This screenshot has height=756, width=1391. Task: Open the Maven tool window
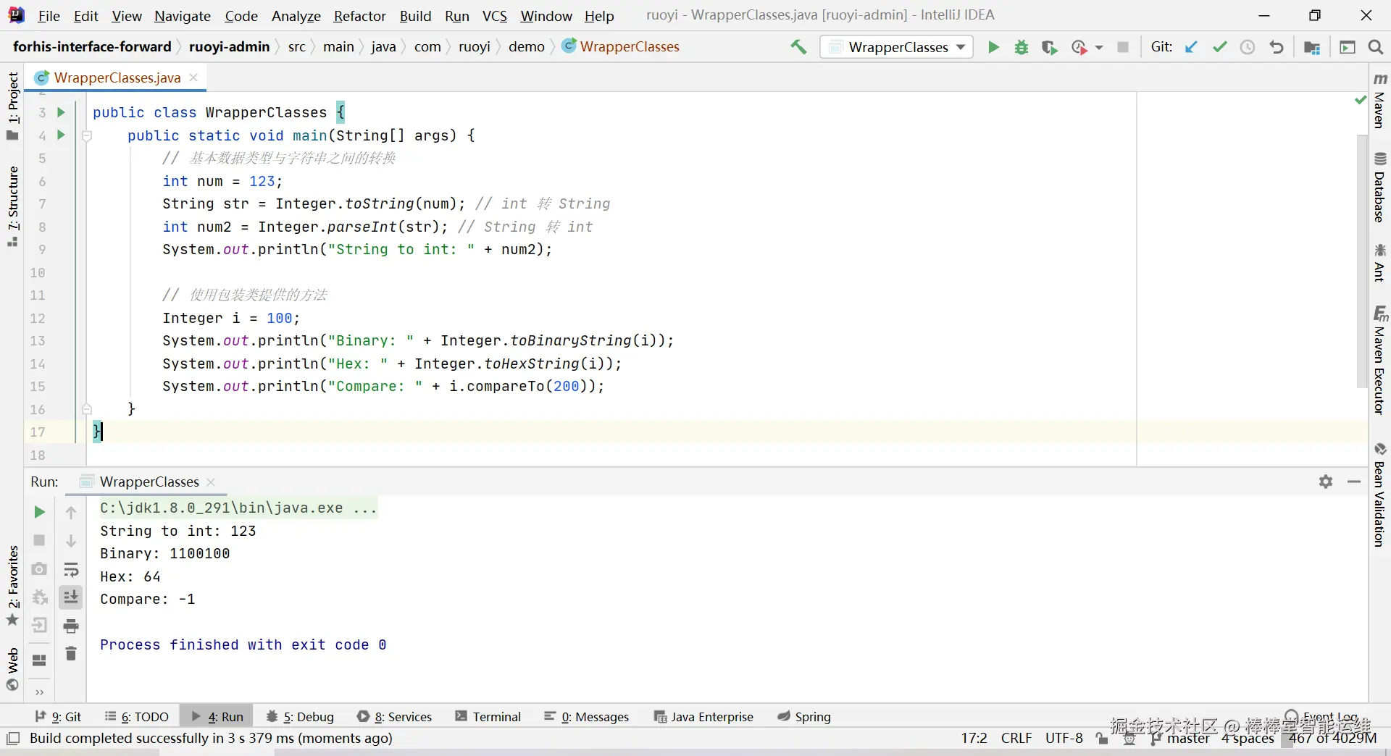tap(1379, 100)
